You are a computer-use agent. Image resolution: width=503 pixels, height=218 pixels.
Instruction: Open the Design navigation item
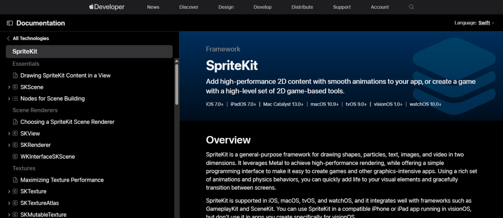click(226, 7)
